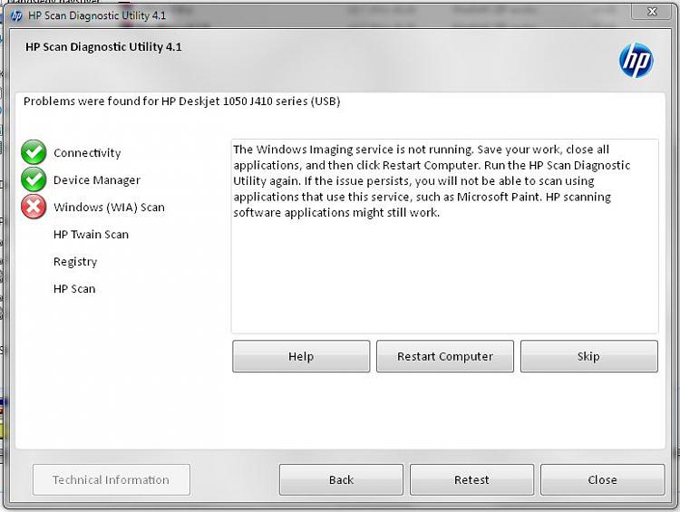Click the title bar caption of the window
Viewport: 680px width, 512px height.
pos(97,16)
